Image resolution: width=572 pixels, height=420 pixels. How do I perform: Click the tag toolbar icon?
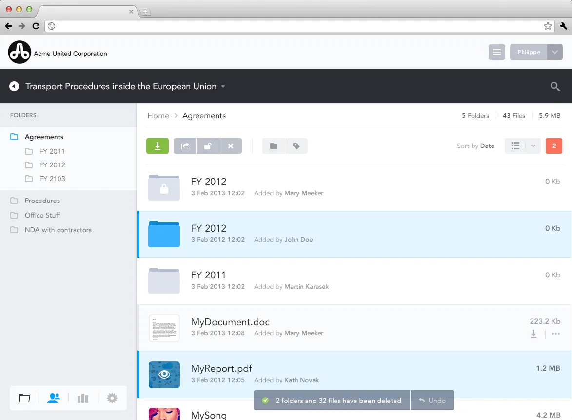[x=296, y=146]
